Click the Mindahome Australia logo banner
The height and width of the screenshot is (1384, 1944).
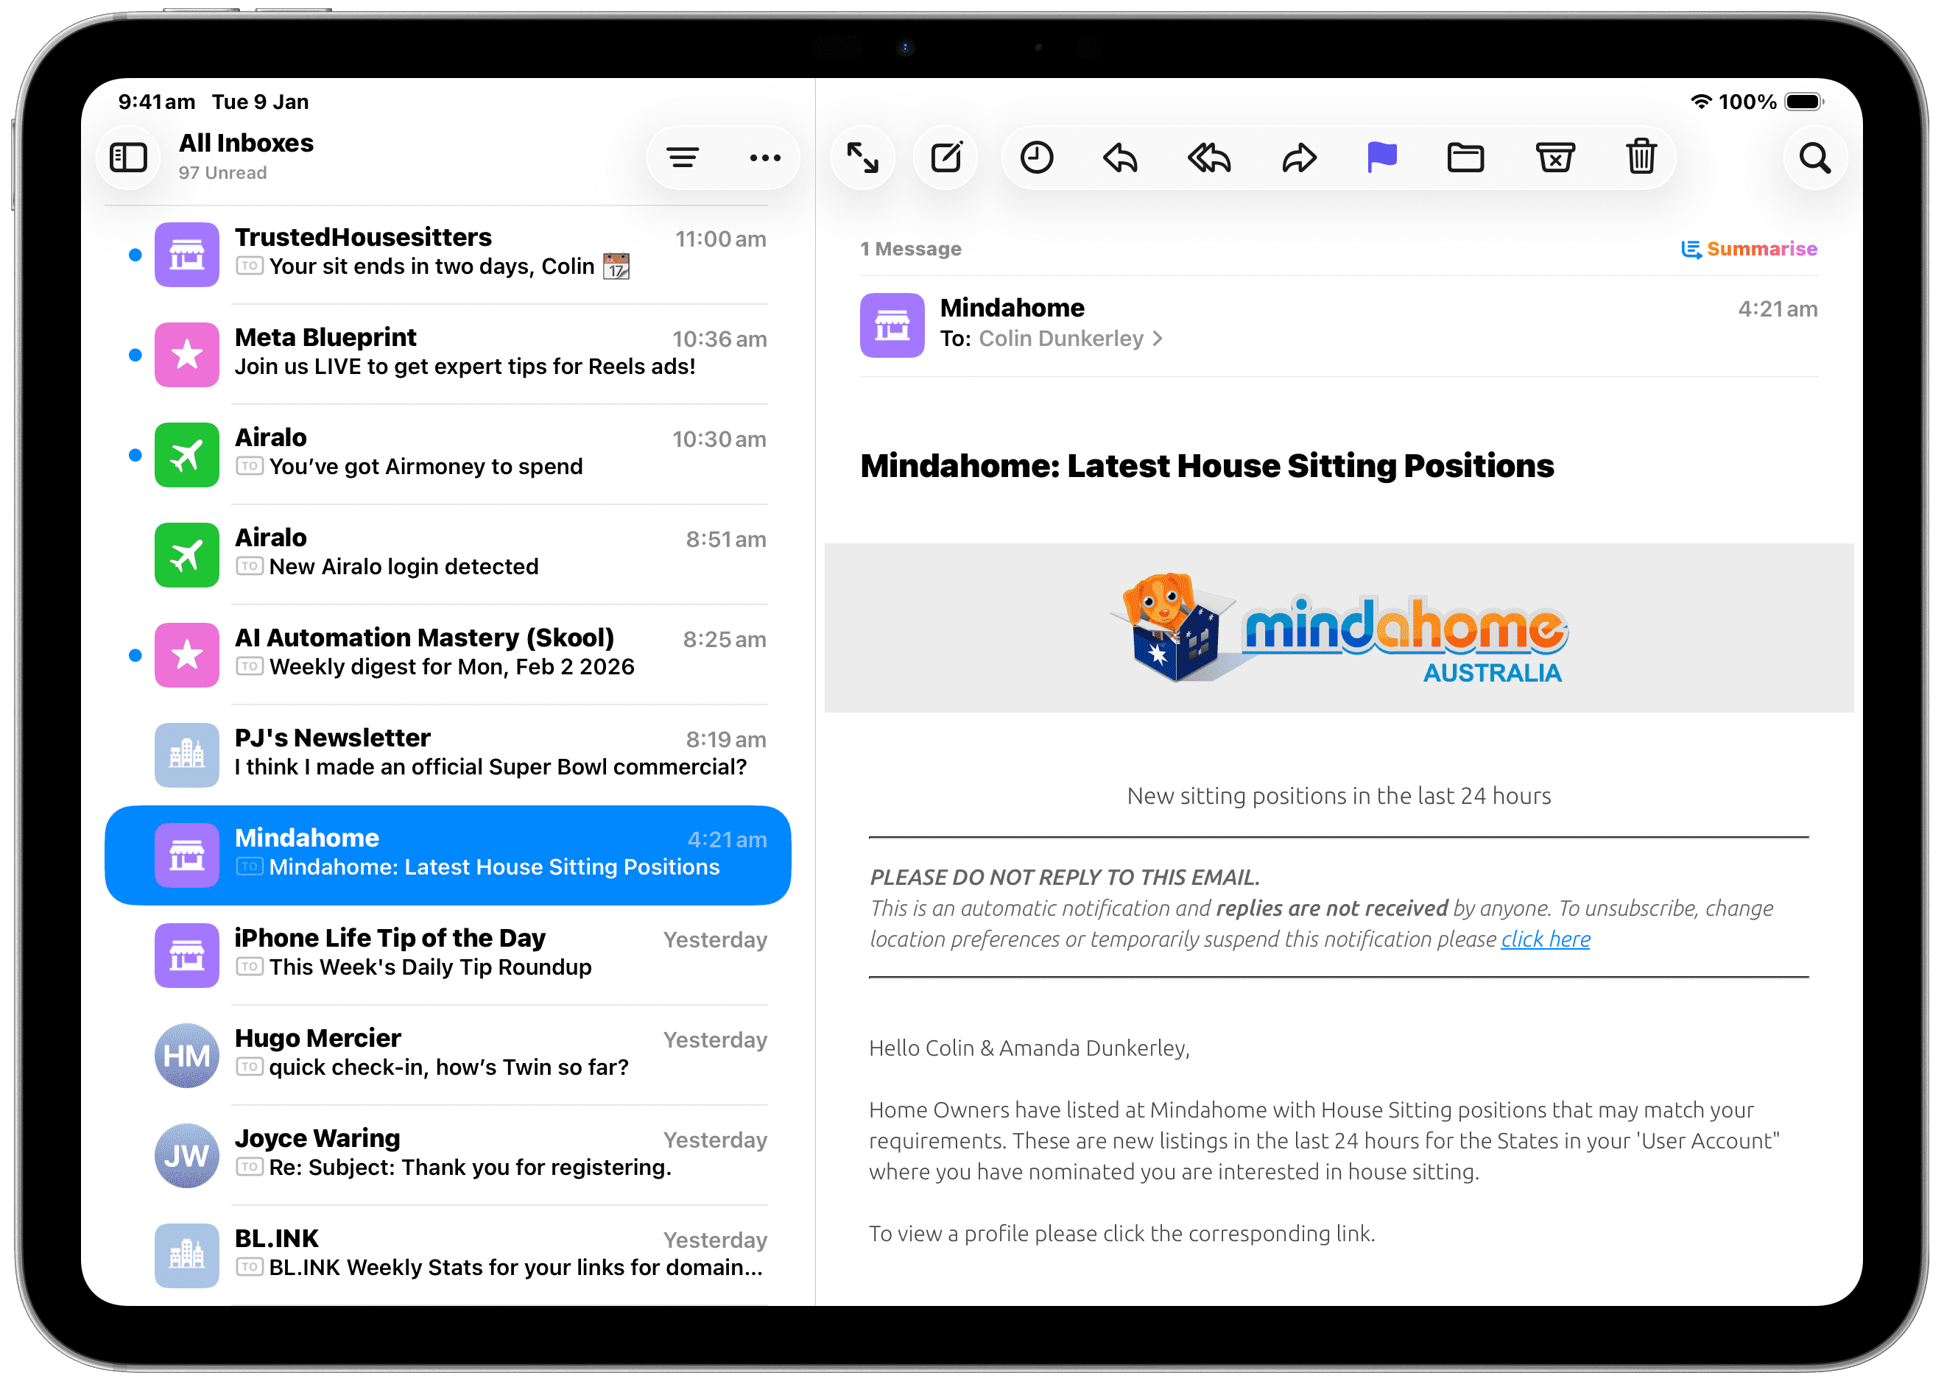pos(1338,629)
